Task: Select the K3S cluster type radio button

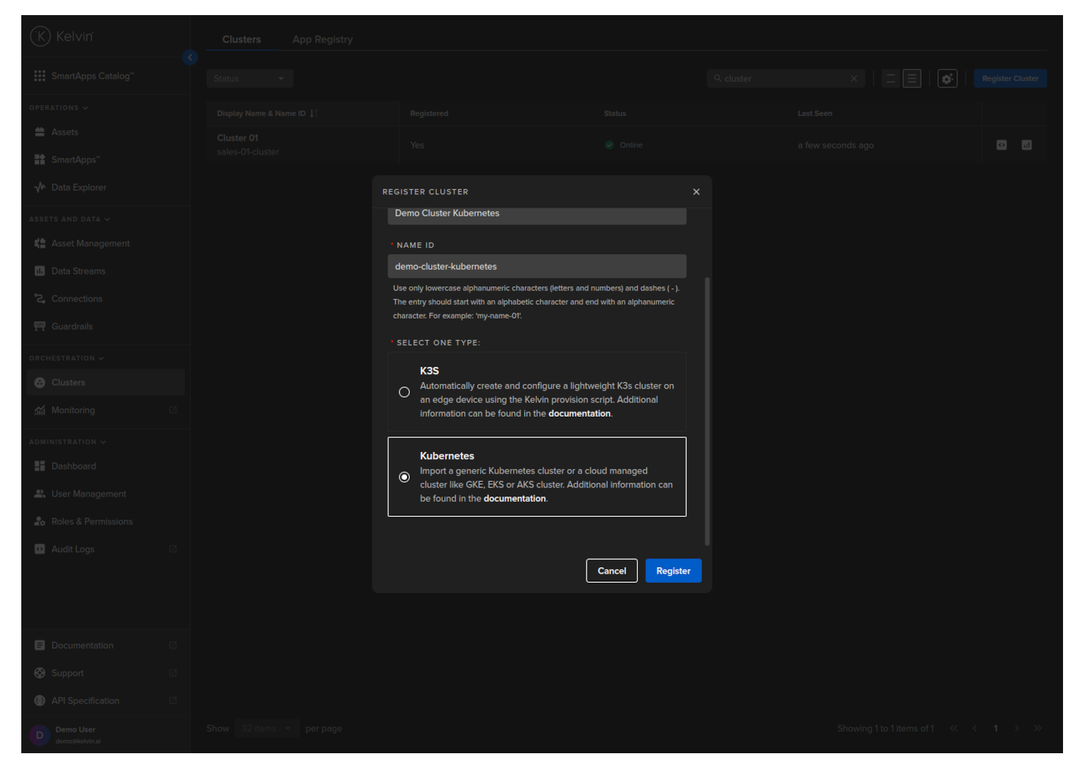Action: pyautogui.click(x=404, y=392)
